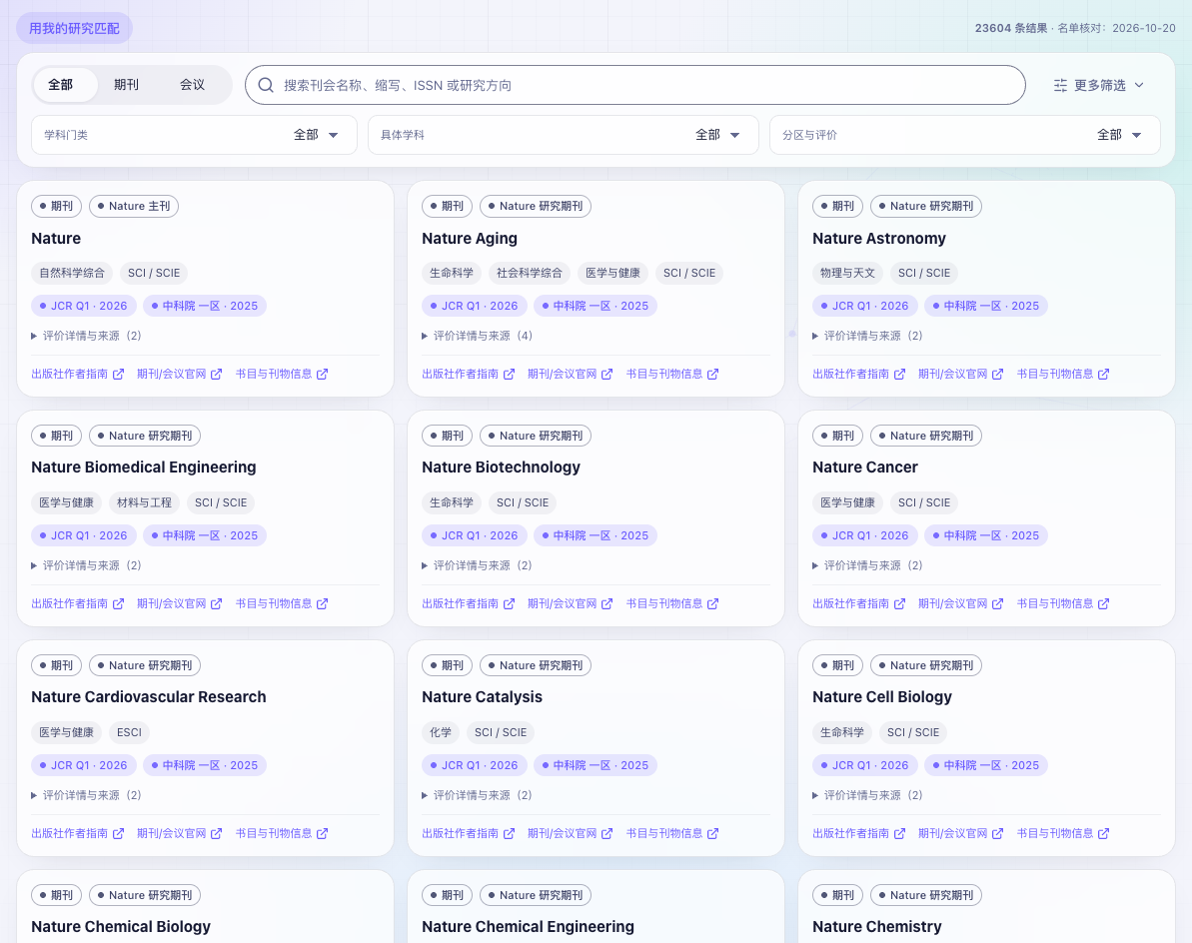Open external icon beside Nature Aging 书目与刊物信息

click(x=713, y=374)
